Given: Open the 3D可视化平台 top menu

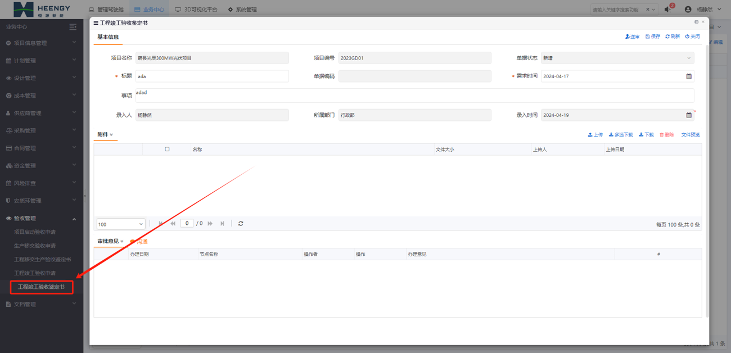Looking at the screenshot, I should (196, 10).
